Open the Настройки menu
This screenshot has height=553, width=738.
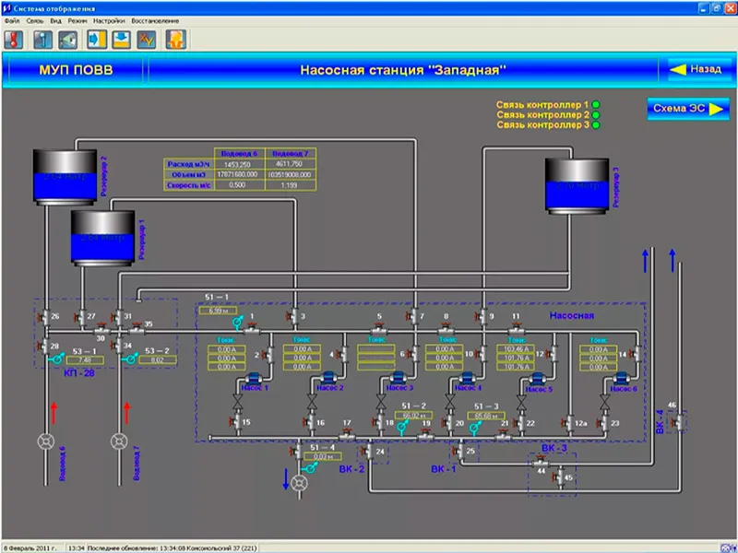click(109, 19)
